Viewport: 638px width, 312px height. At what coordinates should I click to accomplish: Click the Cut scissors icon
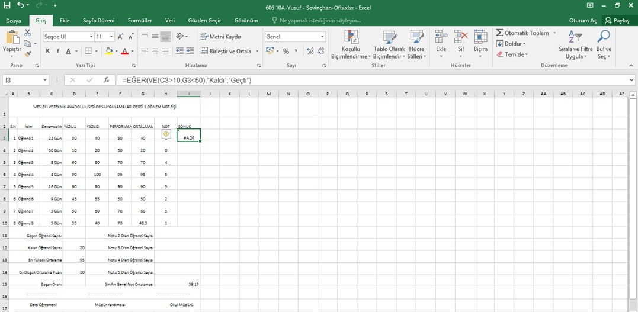(28, 33)
